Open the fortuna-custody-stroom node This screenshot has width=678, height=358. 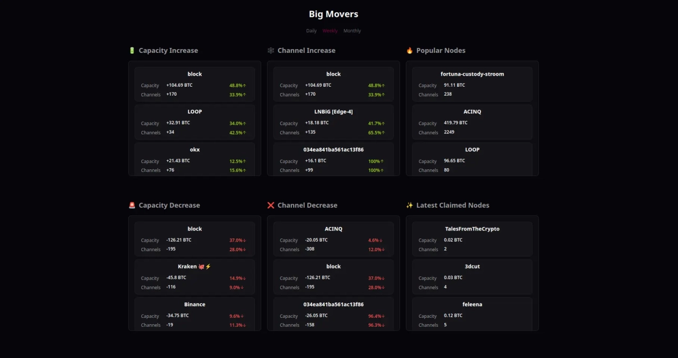(472, 74)
